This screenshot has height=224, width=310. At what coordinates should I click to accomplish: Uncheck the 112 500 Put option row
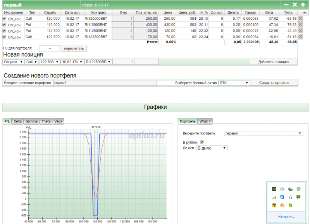pos(5,31)
